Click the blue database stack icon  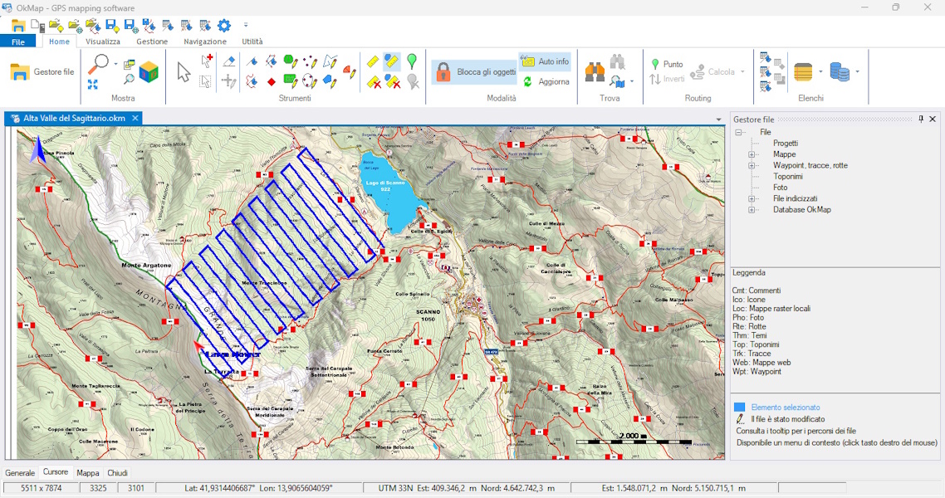pos(840,71)
